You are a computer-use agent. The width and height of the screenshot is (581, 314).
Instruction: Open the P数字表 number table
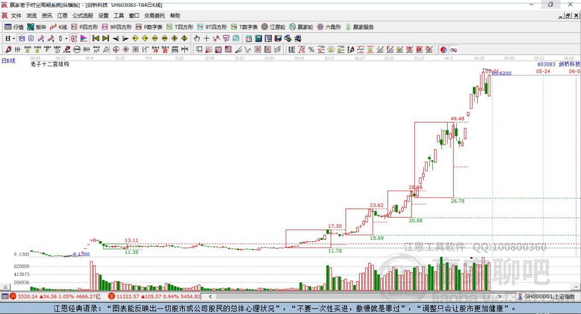(x=149, y=27)
